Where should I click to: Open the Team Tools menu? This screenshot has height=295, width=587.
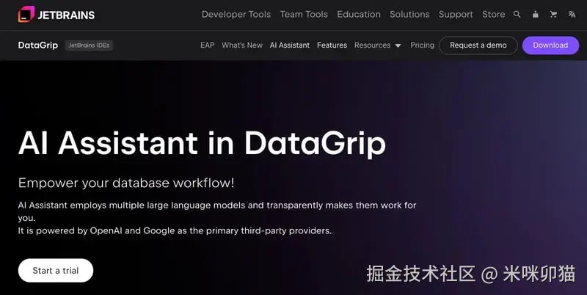tap(304, 14)
